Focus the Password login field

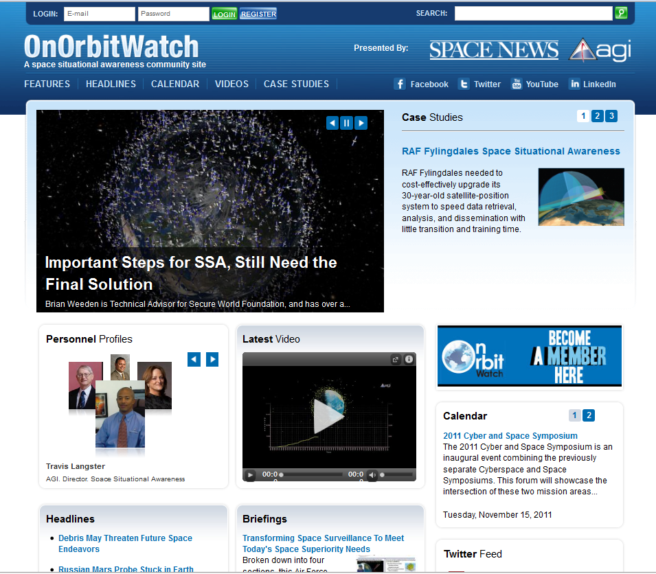pos(173,14)
